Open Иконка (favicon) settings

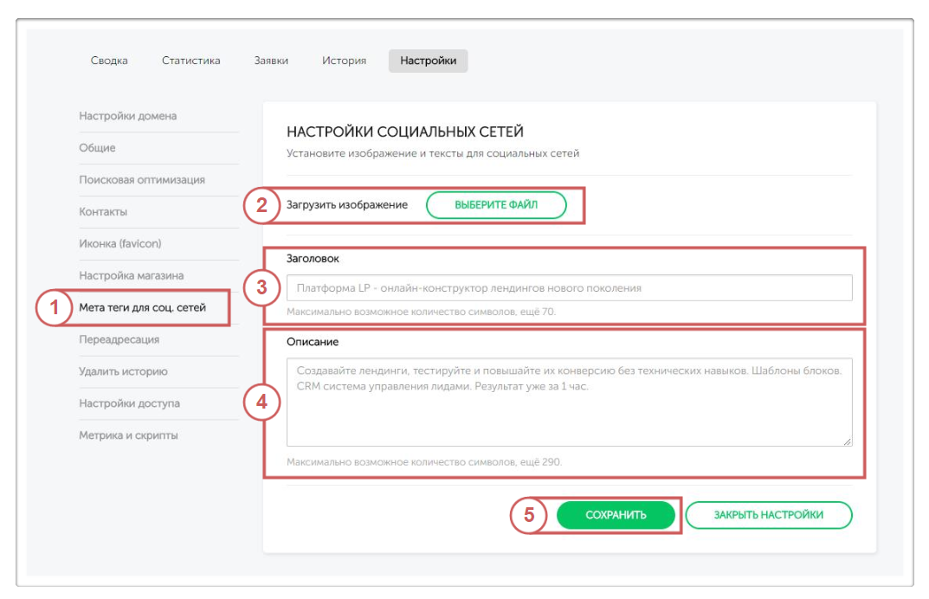(x=120, y=244)
